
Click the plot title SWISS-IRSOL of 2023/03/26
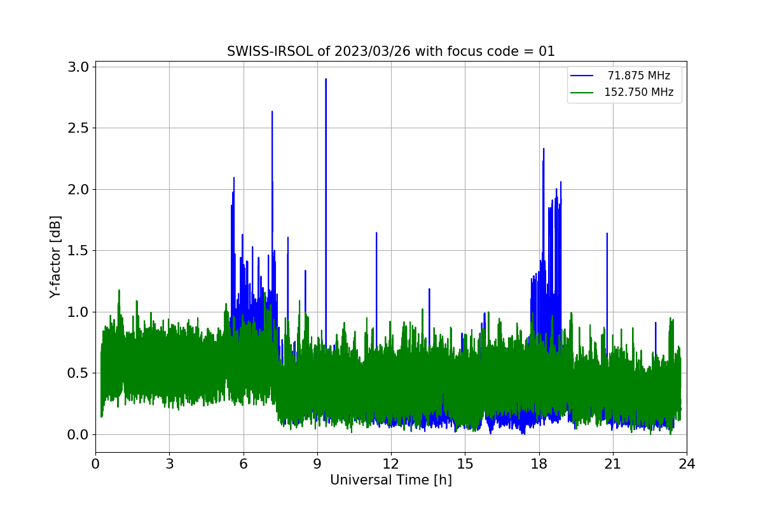pos(391,51)
